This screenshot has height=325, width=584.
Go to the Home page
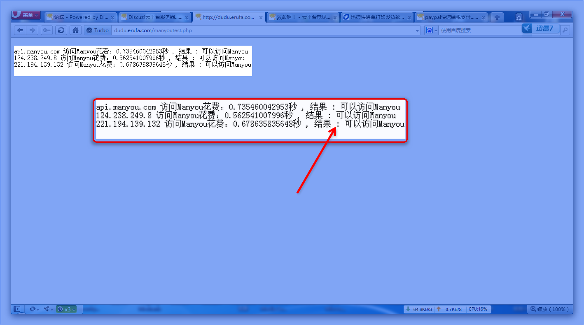pyautogui.click(x=75, y=30)
